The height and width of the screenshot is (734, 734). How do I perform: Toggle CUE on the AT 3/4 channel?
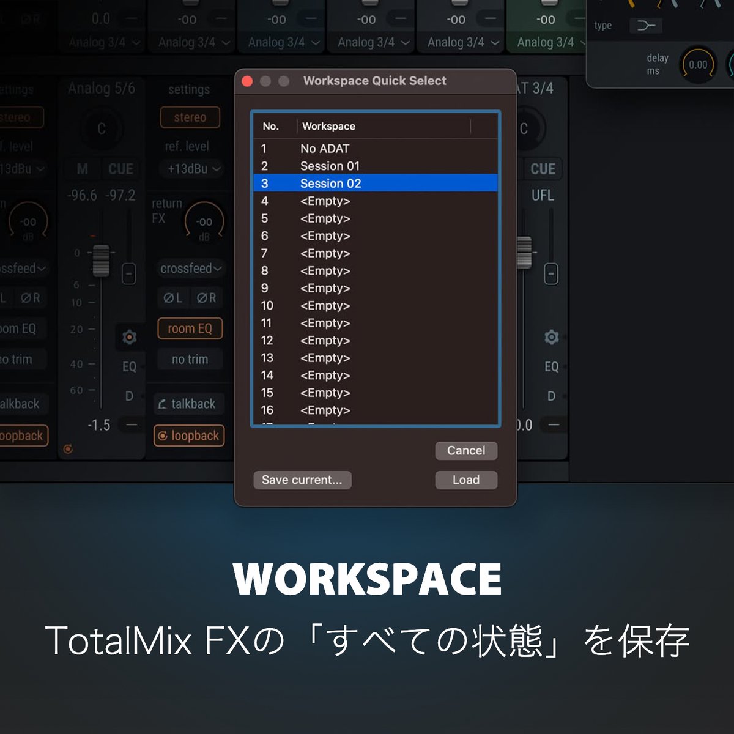point(543,169)
